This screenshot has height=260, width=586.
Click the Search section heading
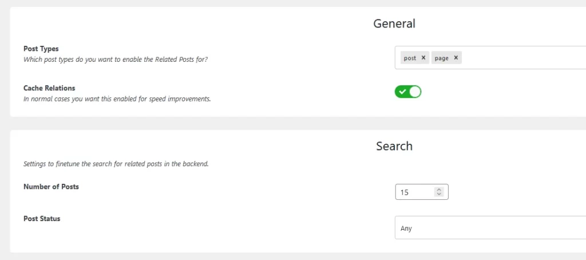[x=394, y=146]
